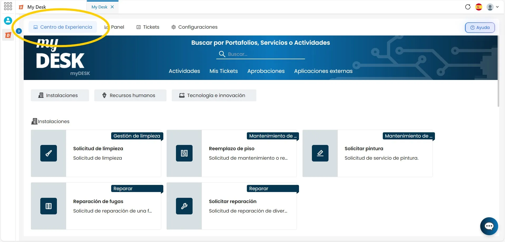Switch to the My Desk tab
This screenshot has width=505, height=242.
coord(99,7)
